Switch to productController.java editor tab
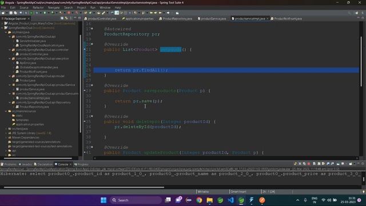The image size is (366, 206). point(101,18)
